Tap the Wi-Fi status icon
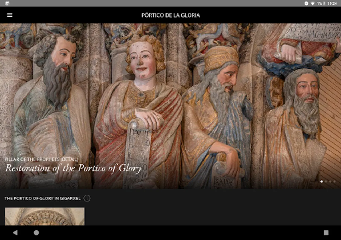The height and width of the screenshot is (240, 341). (x=312, y=3)
